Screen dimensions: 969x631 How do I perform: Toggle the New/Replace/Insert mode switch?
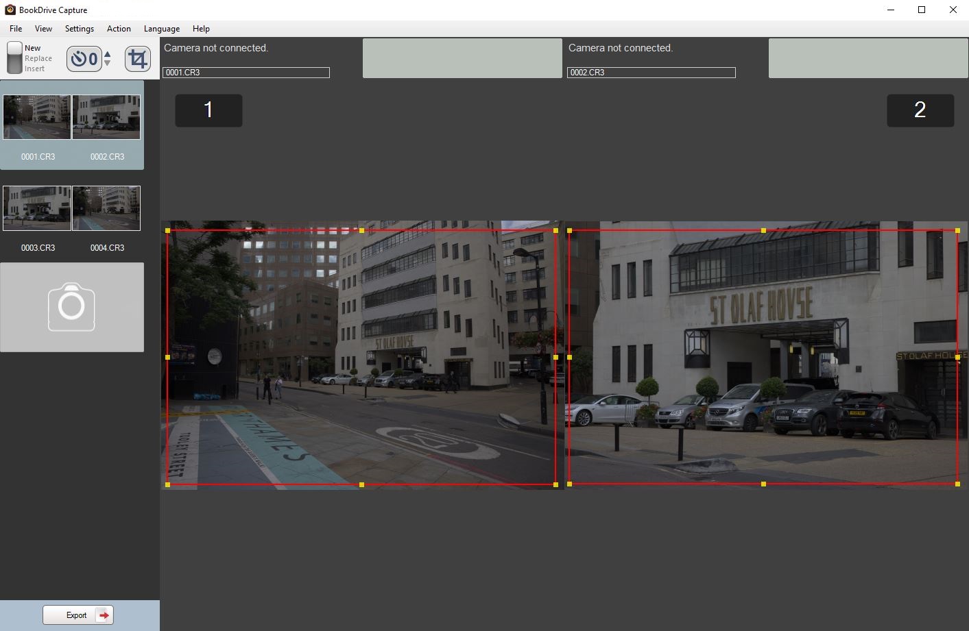[x=14, y=58]
